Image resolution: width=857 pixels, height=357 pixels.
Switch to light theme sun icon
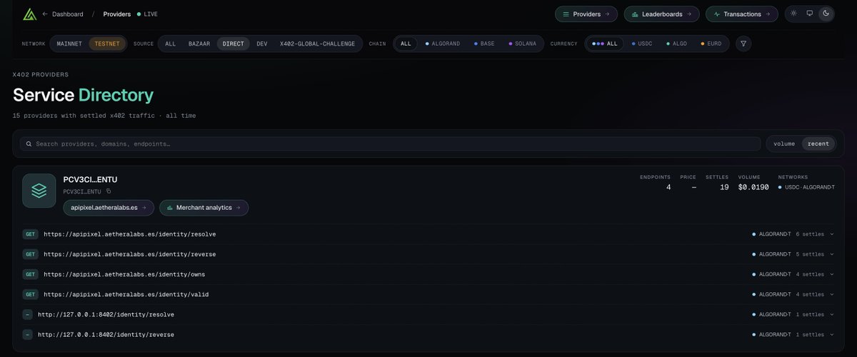tap(793, 14)
